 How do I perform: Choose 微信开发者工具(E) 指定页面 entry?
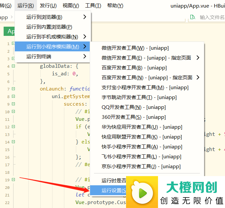pos(147,58)
